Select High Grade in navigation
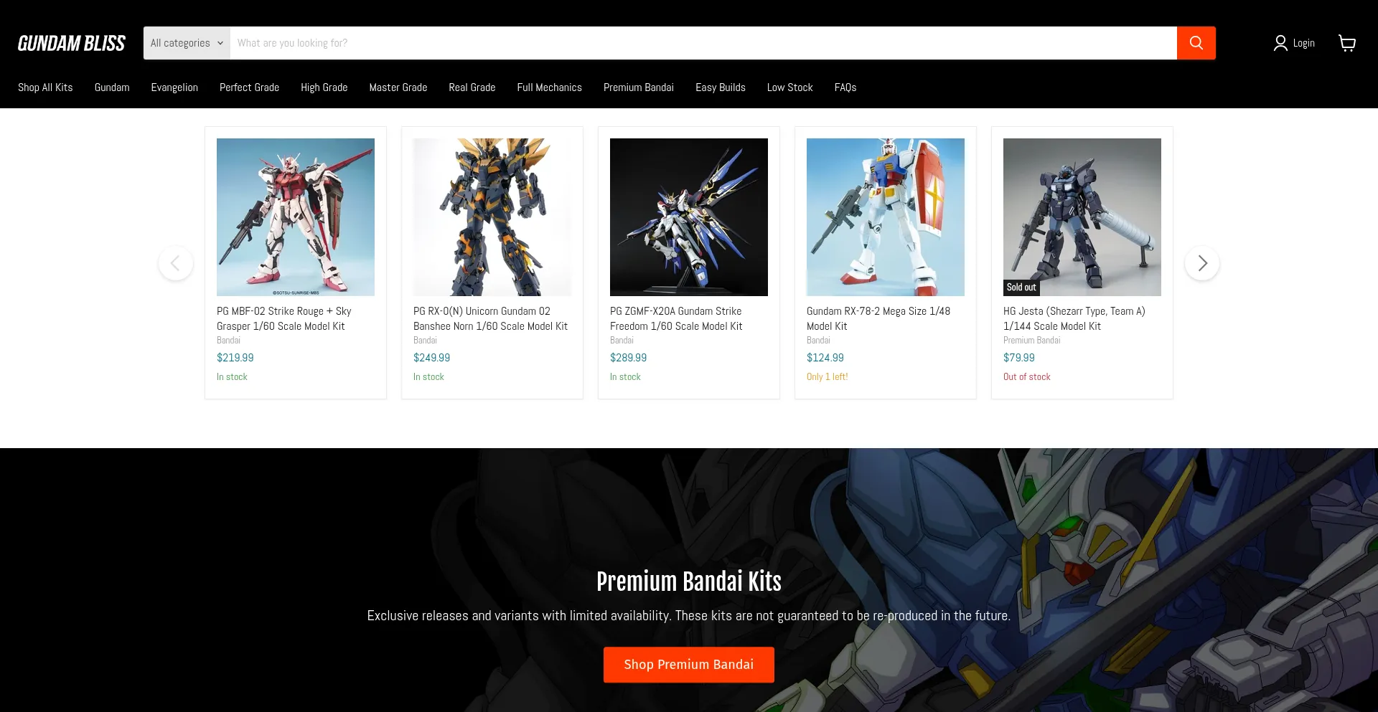 coord(324,87)
